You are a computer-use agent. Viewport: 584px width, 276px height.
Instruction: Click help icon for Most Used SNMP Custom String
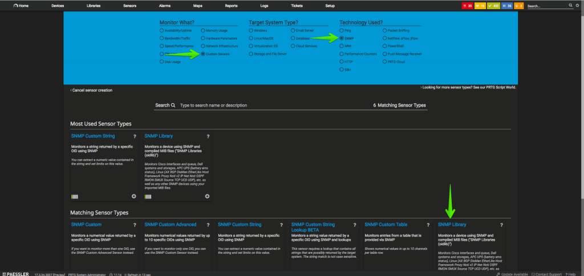pyautogui.click(x=135, y=136)
